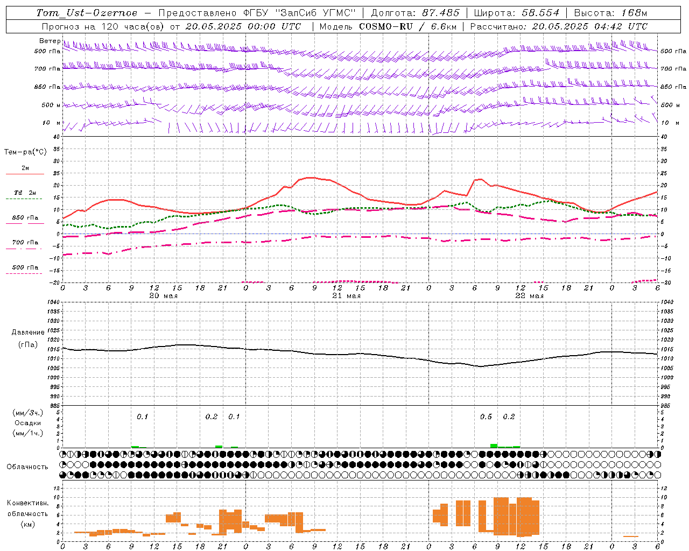
Task: Click the '22 мая' date label
Action: [x=529, y=296]
